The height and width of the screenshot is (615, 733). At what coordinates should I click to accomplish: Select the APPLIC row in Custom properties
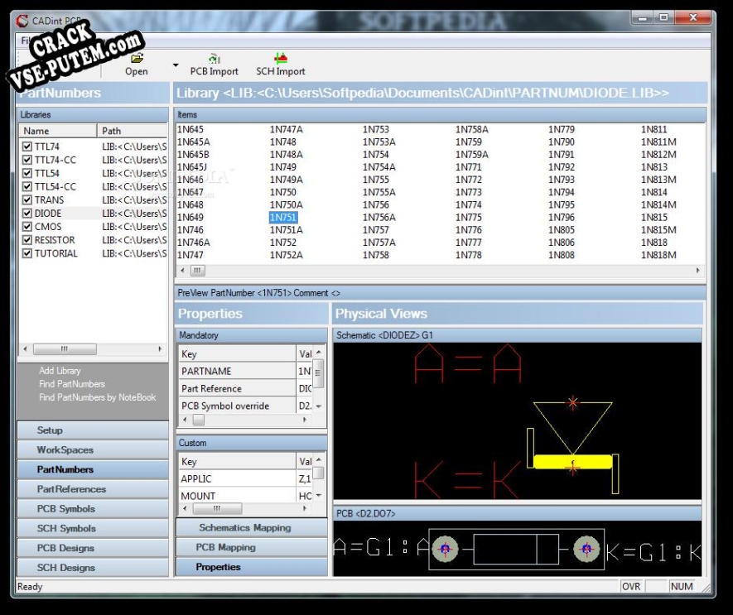coord(245,478)
